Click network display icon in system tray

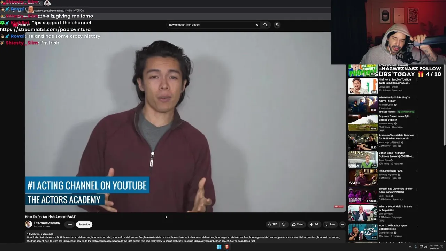pyautogui.click(x=421, y=247)
